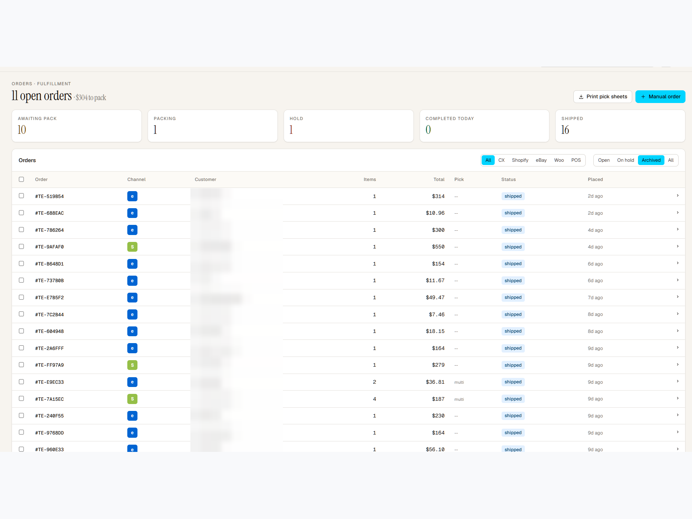Click eBay channel icon for order #TE-240F55
The width and height of the screenshot is (692, 519).
(132, 416)
